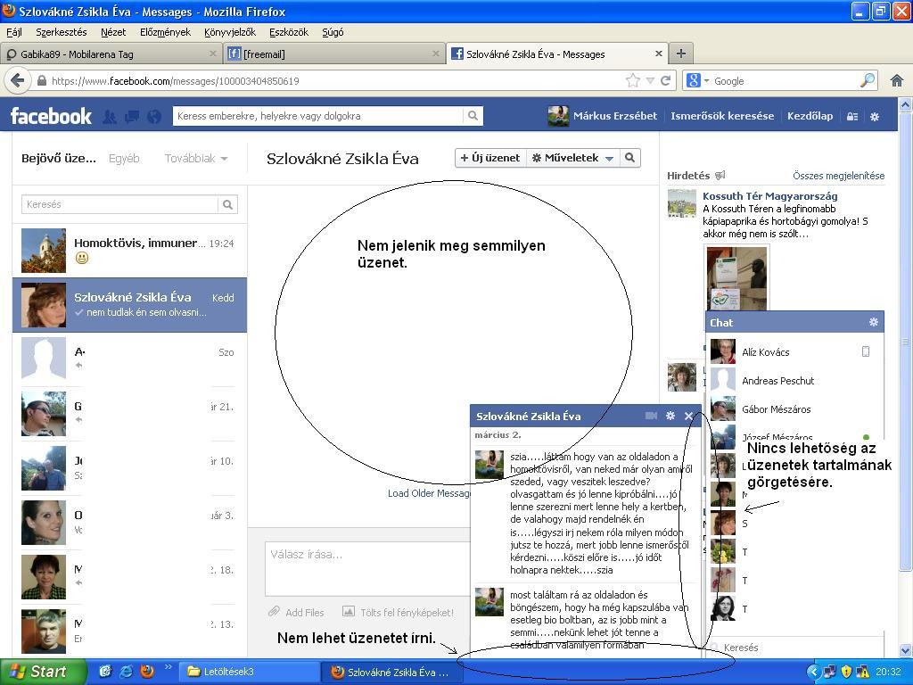Open Facebook friend requests icon
Screen dimensions: 913x685
click(110, 117)
